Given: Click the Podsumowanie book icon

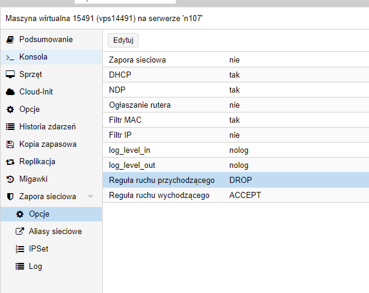Looking at the screenshot, I should coord(10,40).
